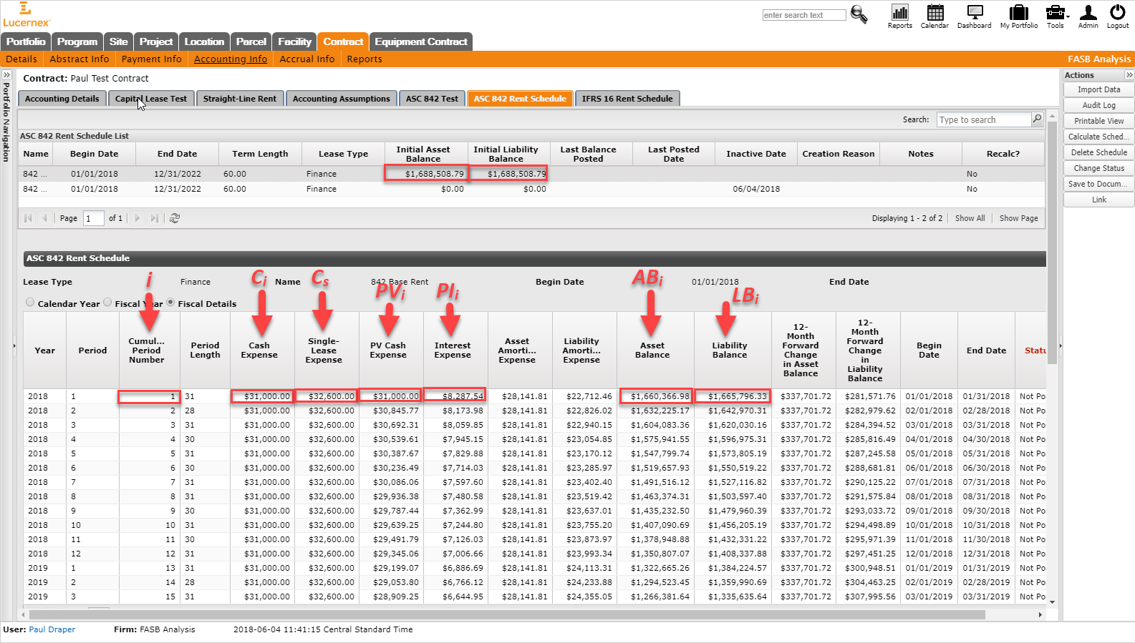
Task: Sort by the Lease Type column header
Action: tap(343, 154)
